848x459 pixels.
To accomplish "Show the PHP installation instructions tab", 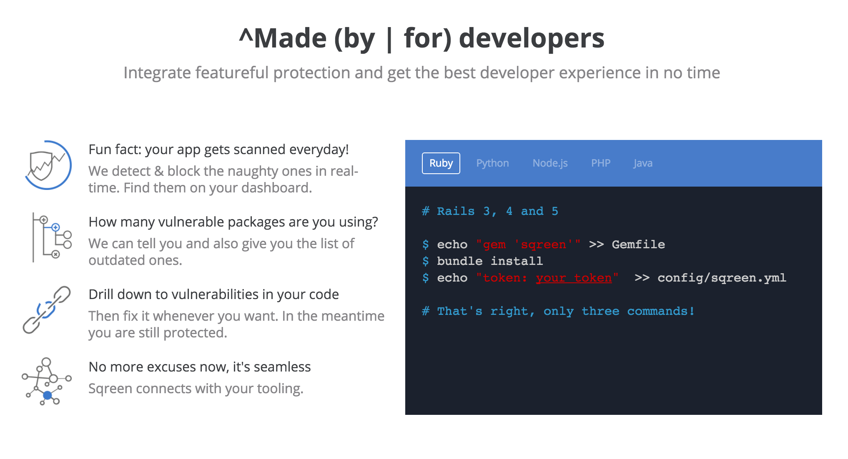I will pos(600,163).
